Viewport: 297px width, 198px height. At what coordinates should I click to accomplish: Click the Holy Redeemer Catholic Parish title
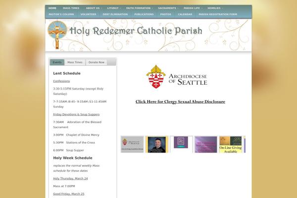136,31
